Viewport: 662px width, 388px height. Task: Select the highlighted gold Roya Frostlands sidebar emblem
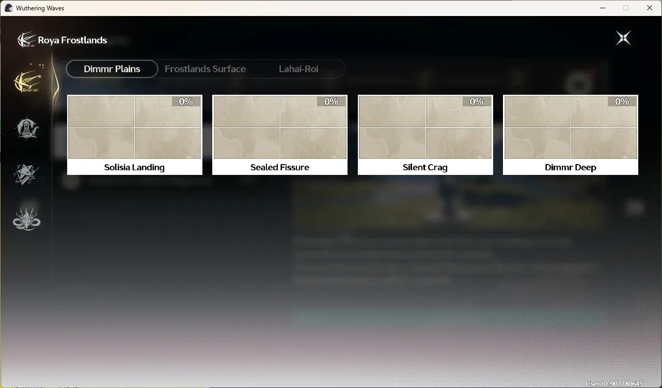[27, 82]
